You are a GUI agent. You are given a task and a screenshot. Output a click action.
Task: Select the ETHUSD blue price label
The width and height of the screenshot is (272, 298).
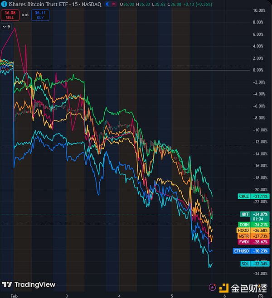tap(252, 251)
